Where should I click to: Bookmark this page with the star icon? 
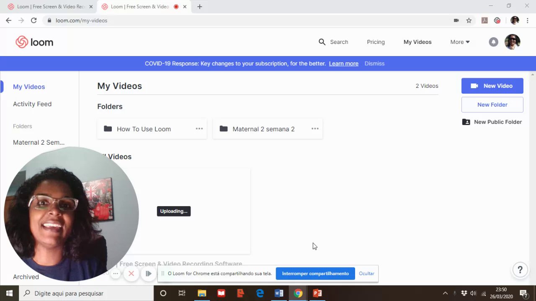point(469,20)
